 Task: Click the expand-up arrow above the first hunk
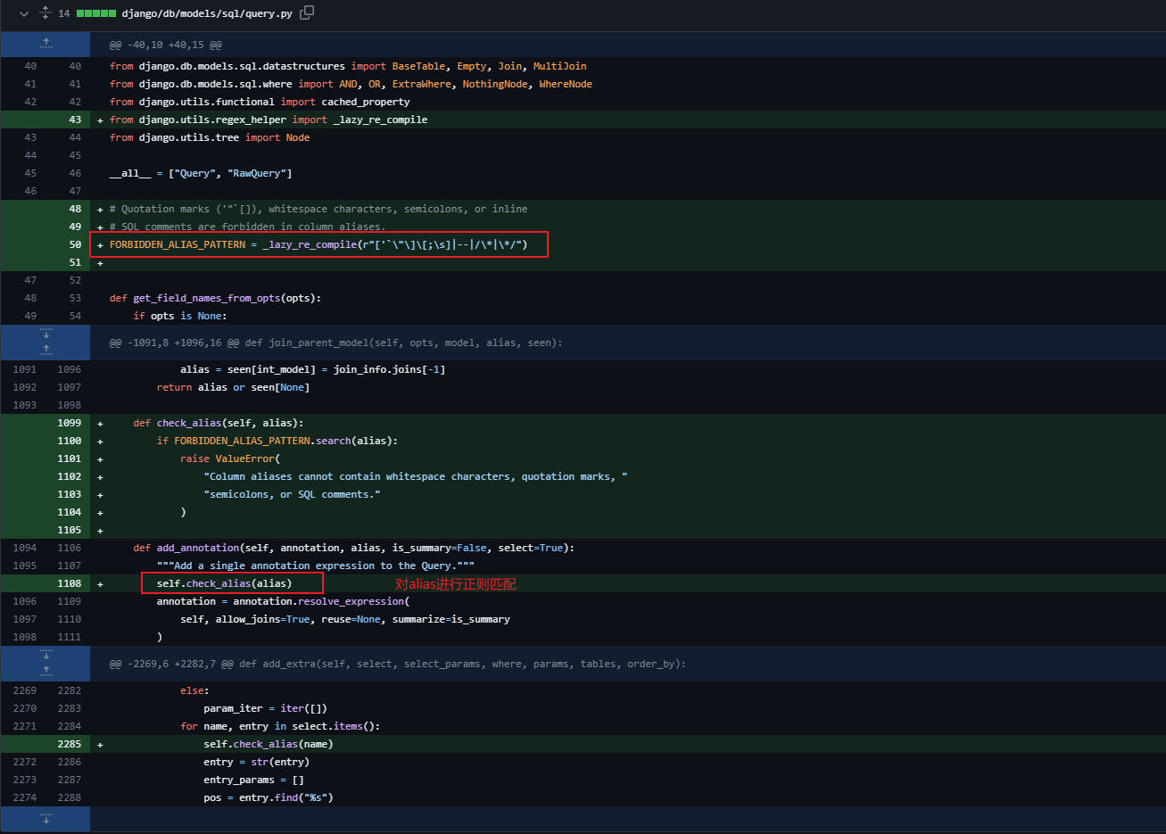(x=45, y=44)
